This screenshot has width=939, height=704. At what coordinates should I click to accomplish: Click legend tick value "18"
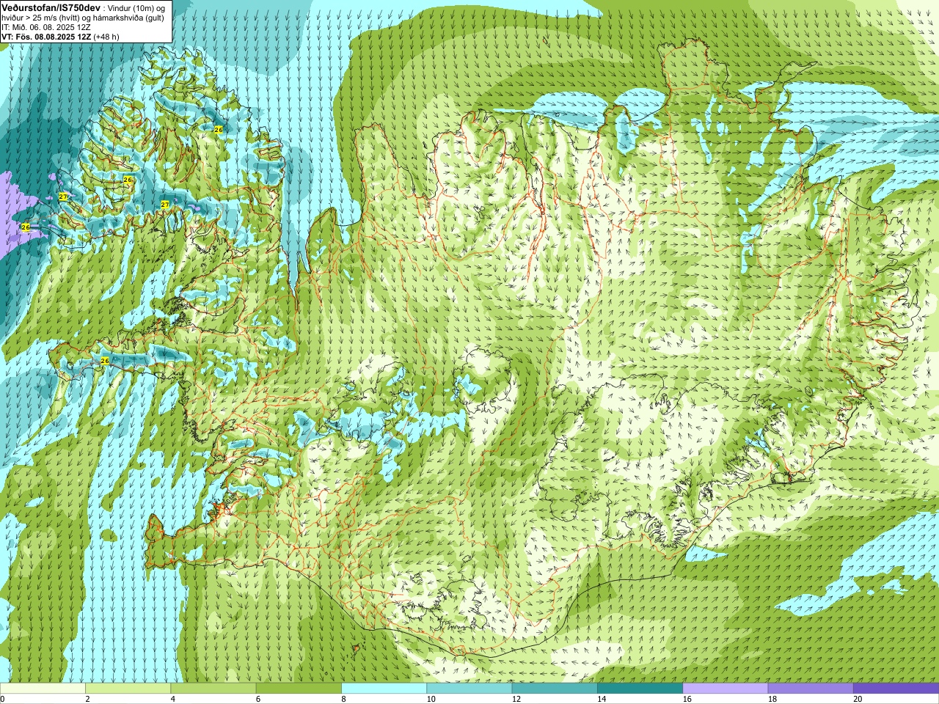(x=772, y=699)
